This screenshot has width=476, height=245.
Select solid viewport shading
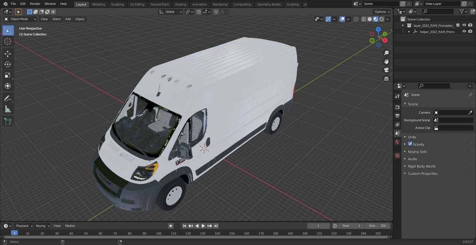[x=370, y=19]
